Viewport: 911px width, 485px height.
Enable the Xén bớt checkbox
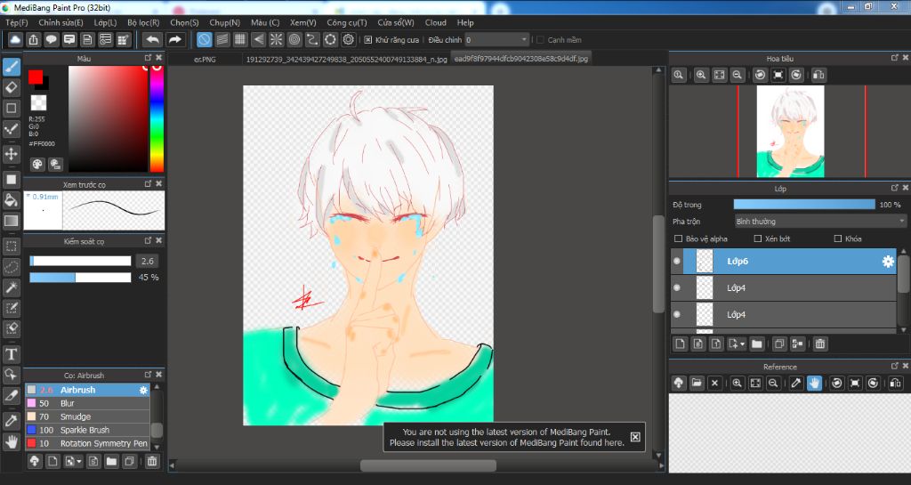click(x=758, y=238)
